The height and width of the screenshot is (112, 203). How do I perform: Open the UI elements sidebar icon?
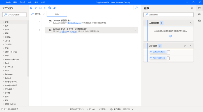coord(200,14)
